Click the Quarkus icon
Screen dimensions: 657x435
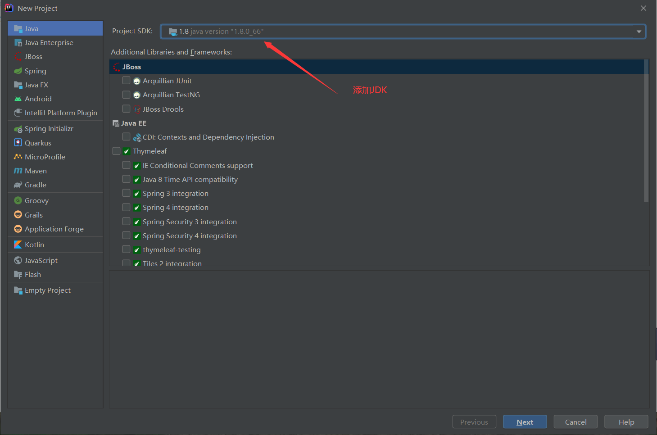click(18, 143)
